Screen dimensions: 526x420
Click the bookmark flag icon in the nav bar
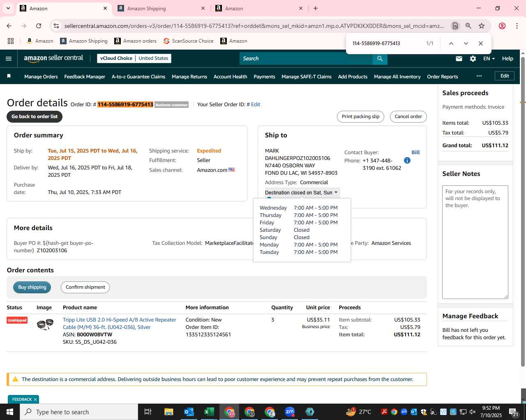pyautogui.click(x=9, y=76)
